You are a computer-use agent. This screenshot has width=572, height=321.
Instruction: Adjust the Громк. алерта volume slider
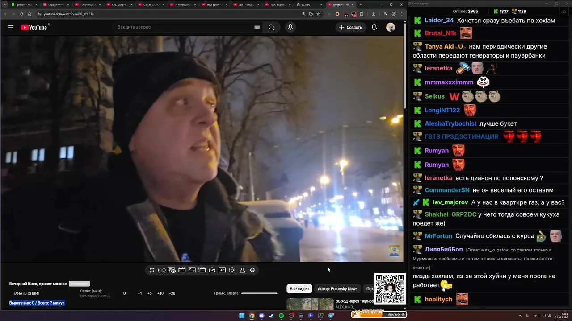click(x=259, y=293)
